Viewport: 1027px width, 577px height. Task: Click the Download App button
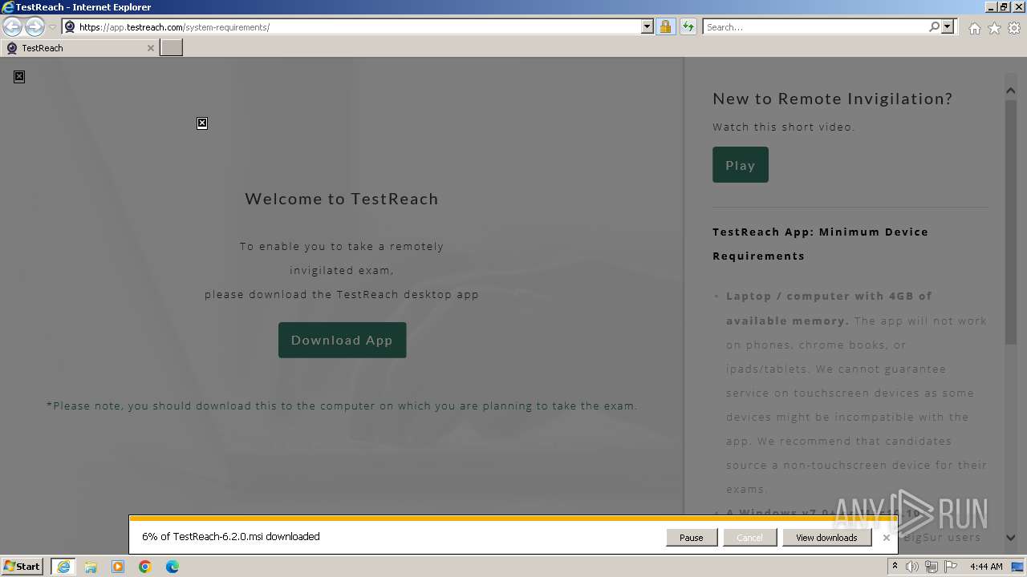pyautogui.click(x=342, y=340)
